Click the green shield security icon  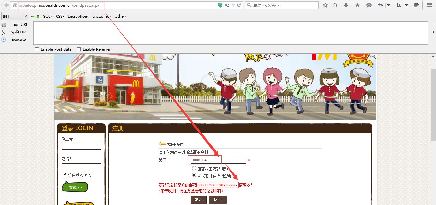point(220,5)
